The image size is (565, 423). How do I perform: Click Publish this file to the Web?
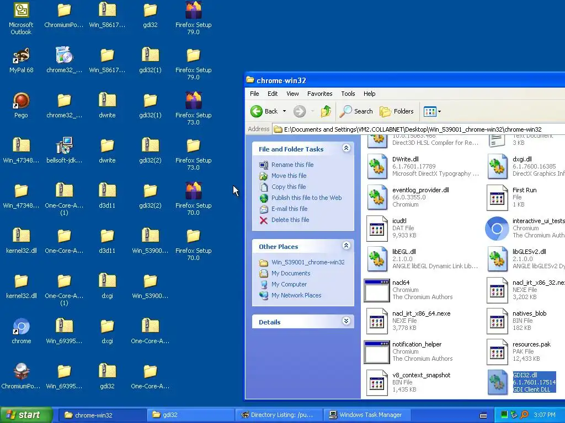pyautogui.click(x=306, y=198)
